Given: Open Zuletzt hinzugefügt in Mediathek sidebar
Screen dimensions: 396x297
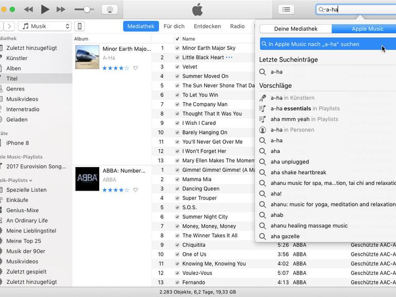Looking at the screenshot, I should tap(31, 48).
